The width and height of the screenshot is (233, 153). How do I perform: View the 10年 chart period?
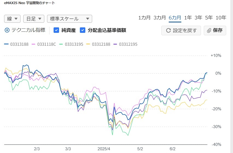(221, 18)
